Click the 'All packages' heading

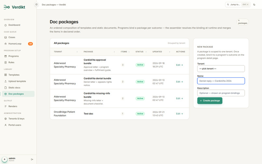click(61, 43)
